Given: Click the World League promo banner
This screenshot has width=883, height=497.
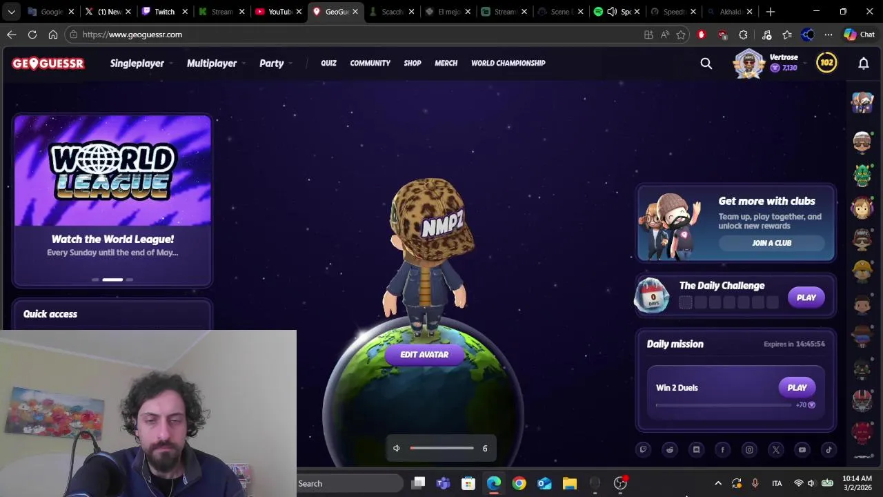Looking at the screenshot, I should click(x=112, y=200).
